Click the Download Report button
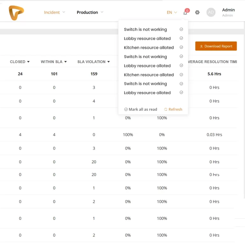Image resolution: width=245 pixels, height=245 pixels. (x=216, y=46)
